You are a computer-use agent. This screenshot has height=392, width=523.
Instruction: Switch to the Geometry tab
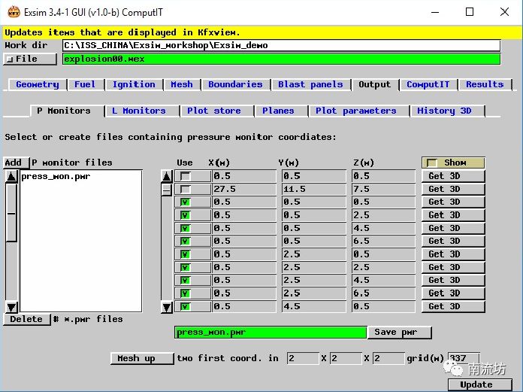37,84
